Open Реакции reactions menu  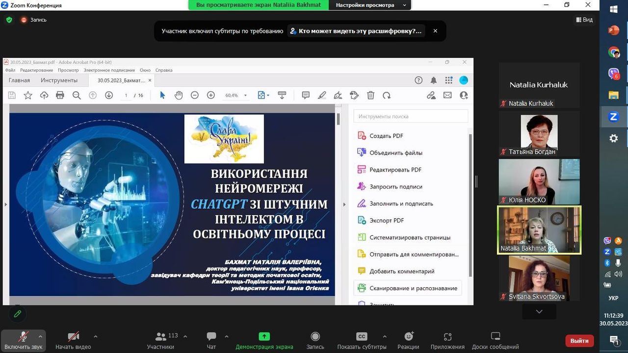pos(408,340)
